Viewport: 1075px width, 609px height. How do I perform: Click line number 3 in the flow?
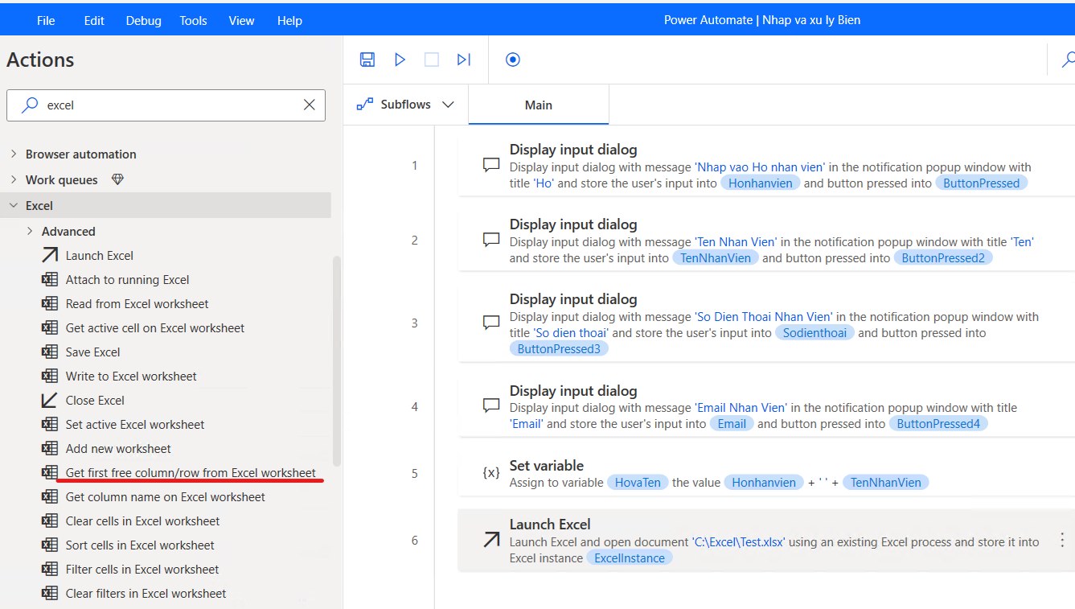[415, 323]
